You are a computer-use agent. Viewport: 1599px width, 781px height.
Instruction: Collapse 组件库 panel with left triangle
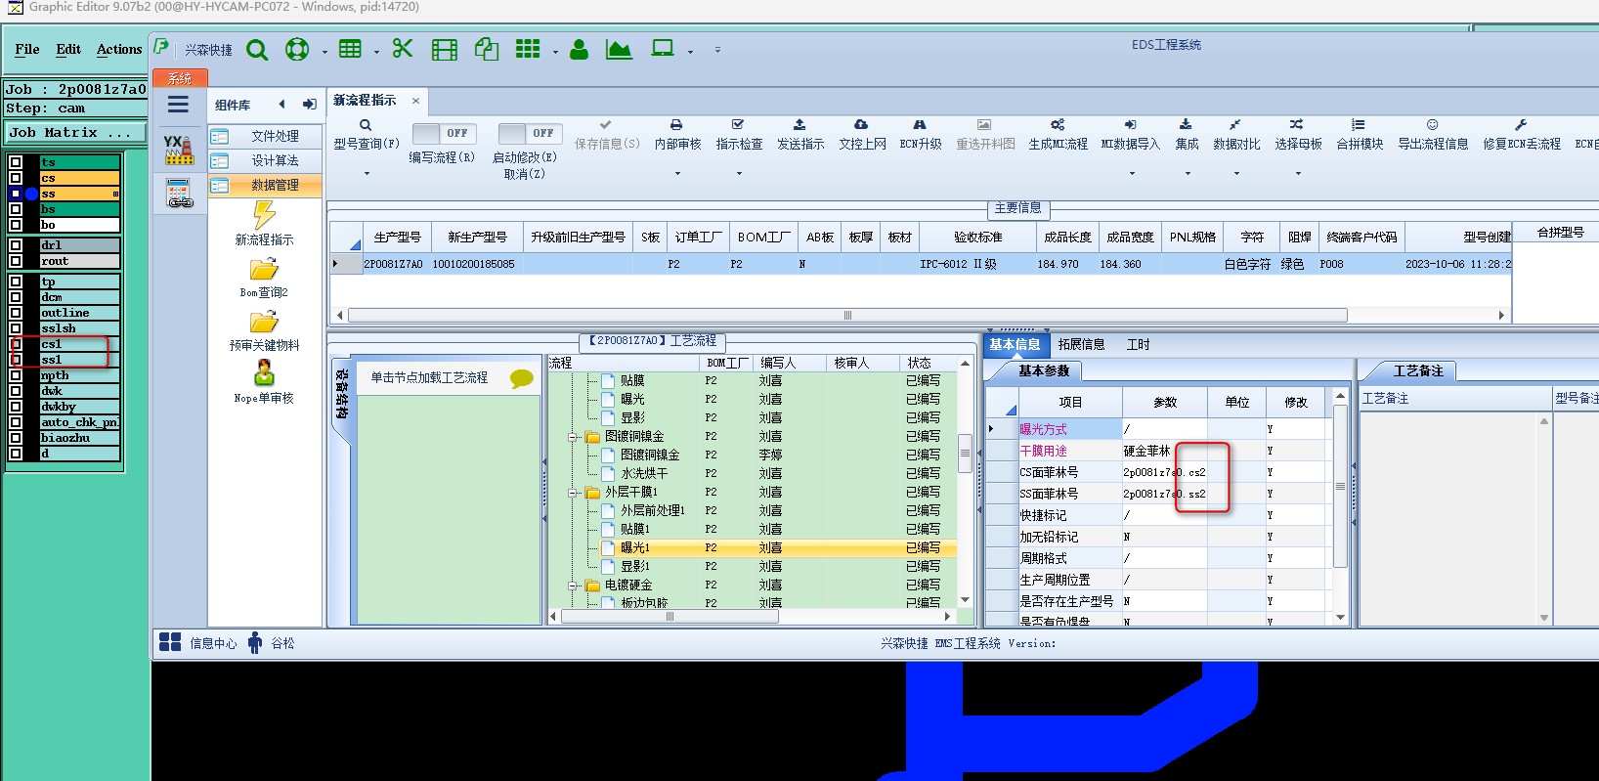pos(281,105)
